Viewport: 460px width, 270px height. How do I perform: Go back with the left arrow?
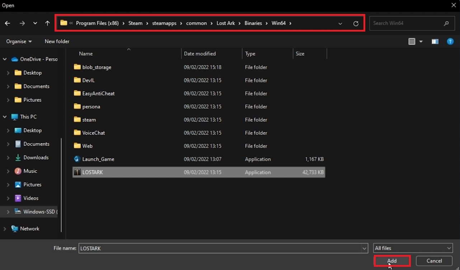click(x=7, y=23)
